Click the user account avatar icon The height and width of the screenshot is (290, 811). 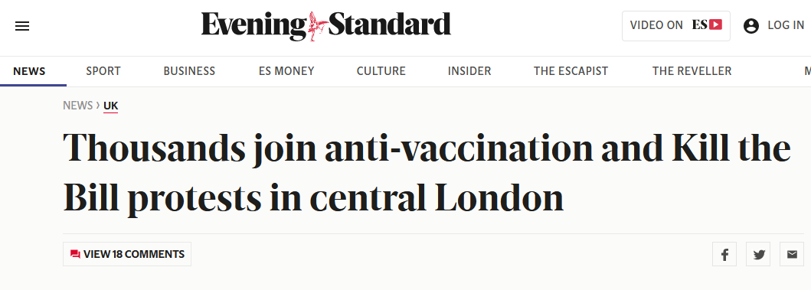coord(751,26)
